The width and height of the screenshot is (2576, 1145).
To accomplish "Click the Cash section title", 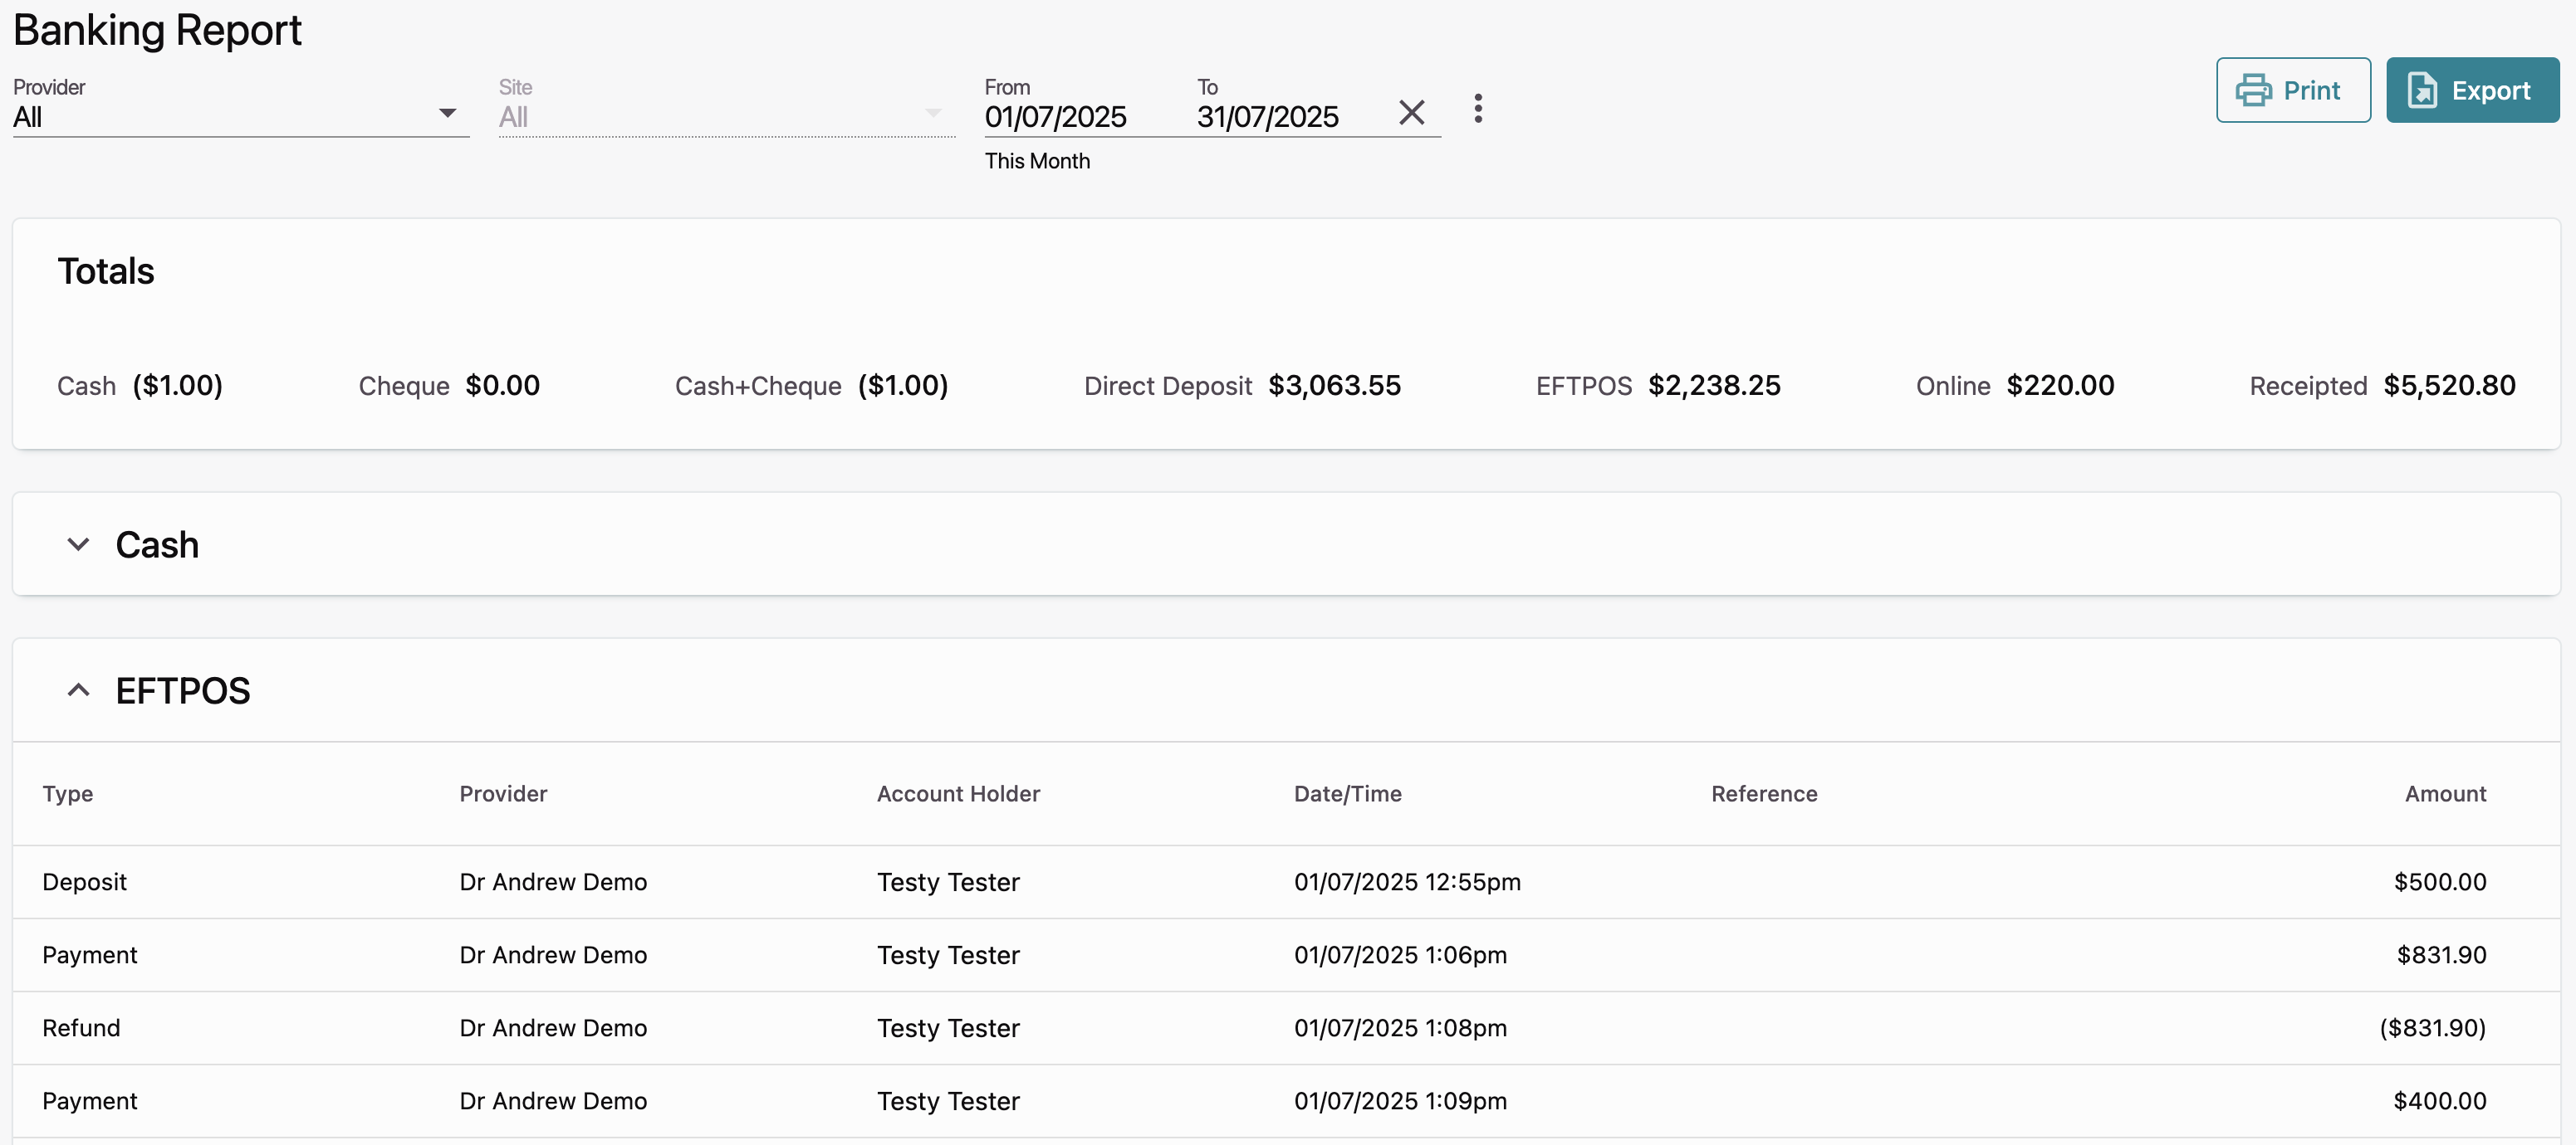I will pos(157,544).
